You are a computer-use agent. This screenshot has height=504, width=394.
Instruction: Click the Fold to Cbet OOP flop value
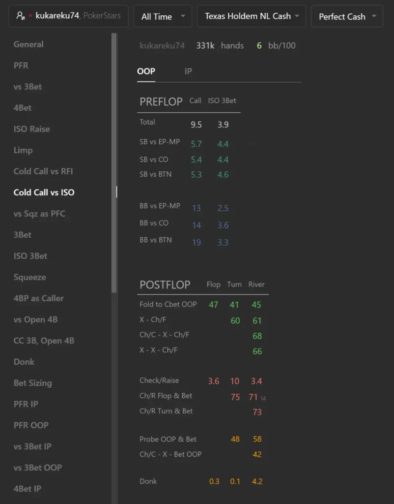(213, 304)
